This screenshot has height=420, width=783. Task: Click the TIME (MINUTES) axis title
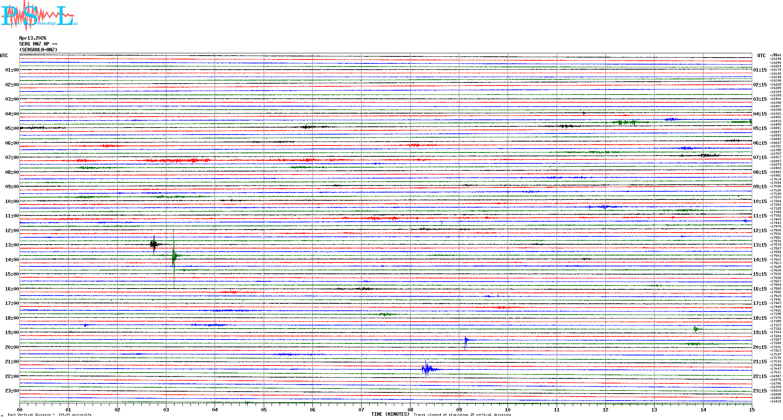pos(390,414)
